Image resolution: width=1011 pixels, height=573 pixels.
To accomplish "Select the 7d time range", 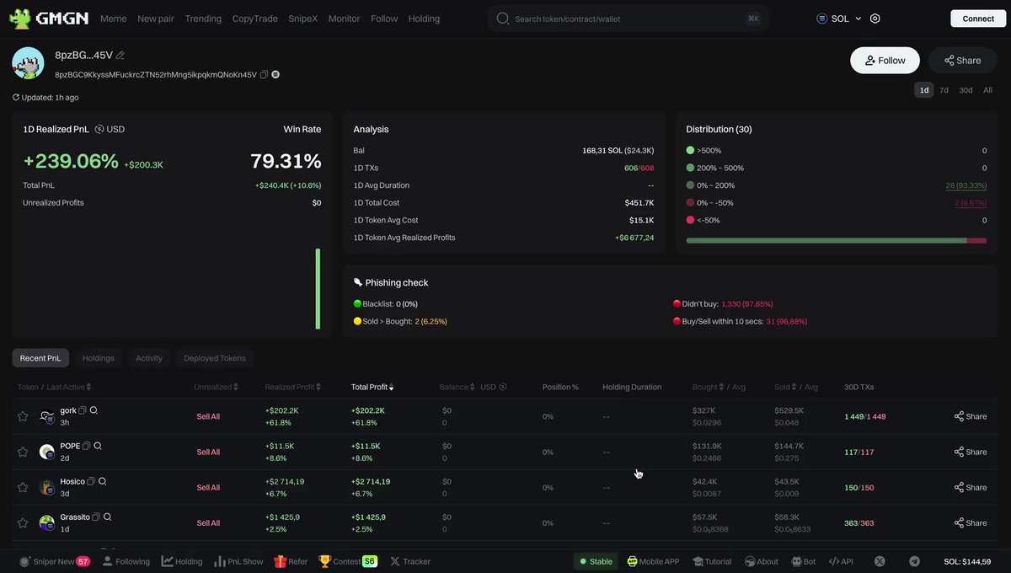I will pos(944,90).
